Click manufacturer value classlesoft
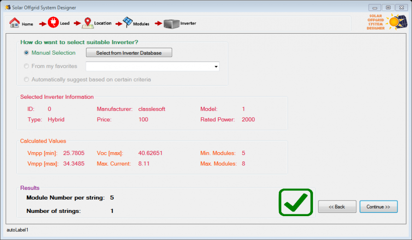 [x=152, y=109]
